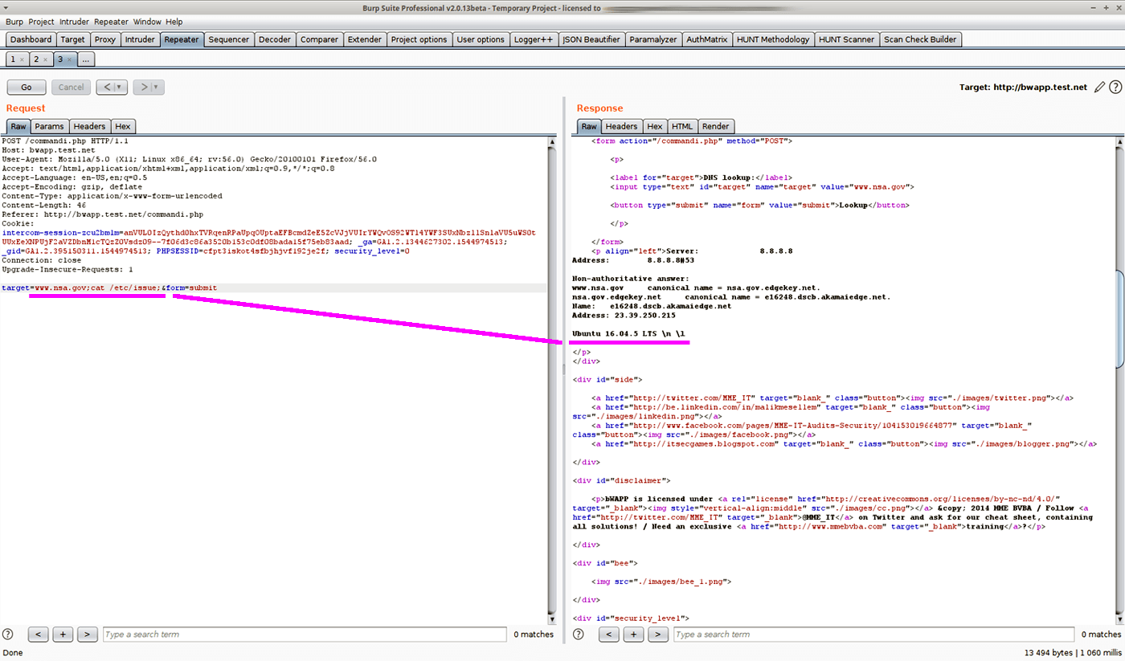Switch to Dashboard tab
The image size is (1125, 661).
[31, 39]
